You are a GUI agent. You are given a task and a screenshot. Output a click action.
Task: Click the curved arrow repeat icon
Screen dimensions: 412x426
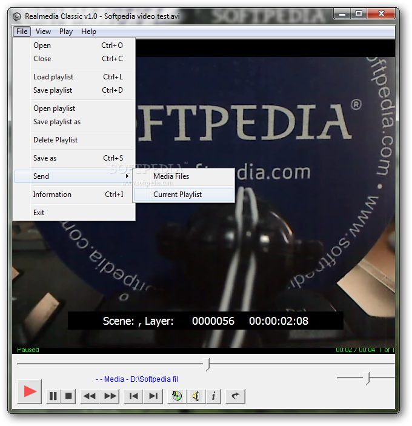click(235, 396)
